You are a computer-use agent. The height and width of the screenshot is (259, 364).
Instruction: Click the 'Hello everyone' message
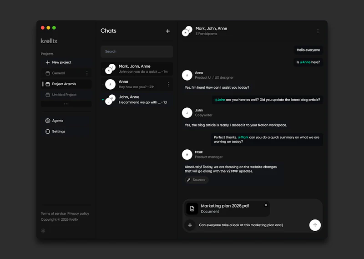pyautogui.click(x=308, y=50)
